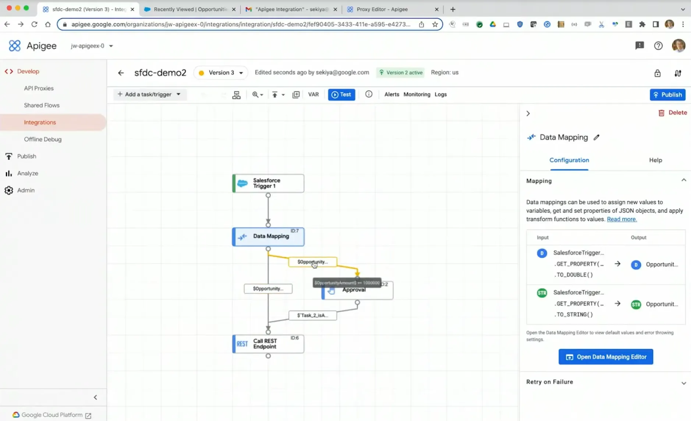691x421 pixels.
Task: Open Alerts
Action: (x=391, y=95)
